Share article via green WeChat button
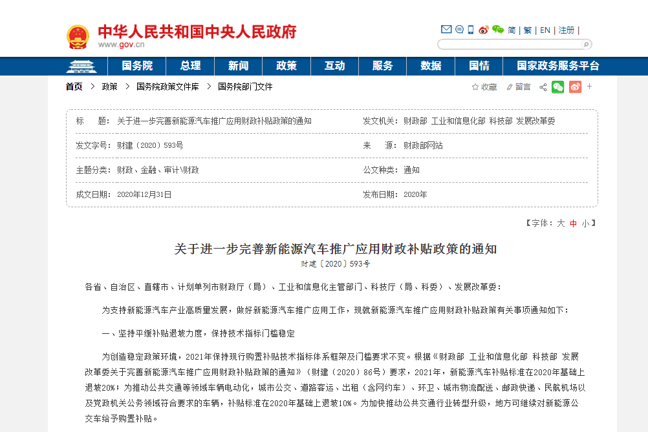This screenshot has height=432, width=648. (x=557, y=87)
